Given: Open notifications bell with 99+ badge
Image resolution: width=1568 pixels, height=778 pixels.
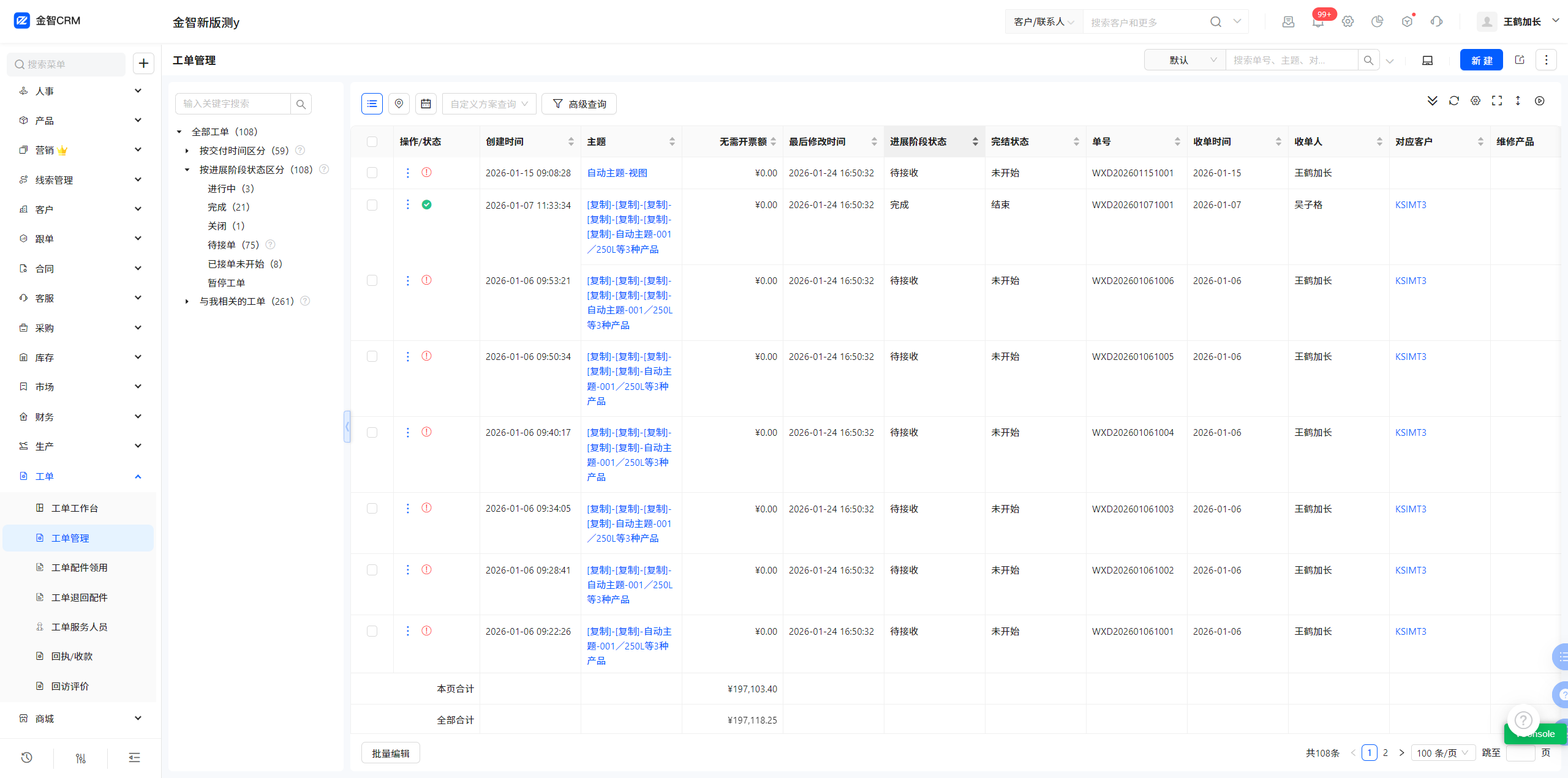Looking at the screenshot, I should tap(1317, 22).
